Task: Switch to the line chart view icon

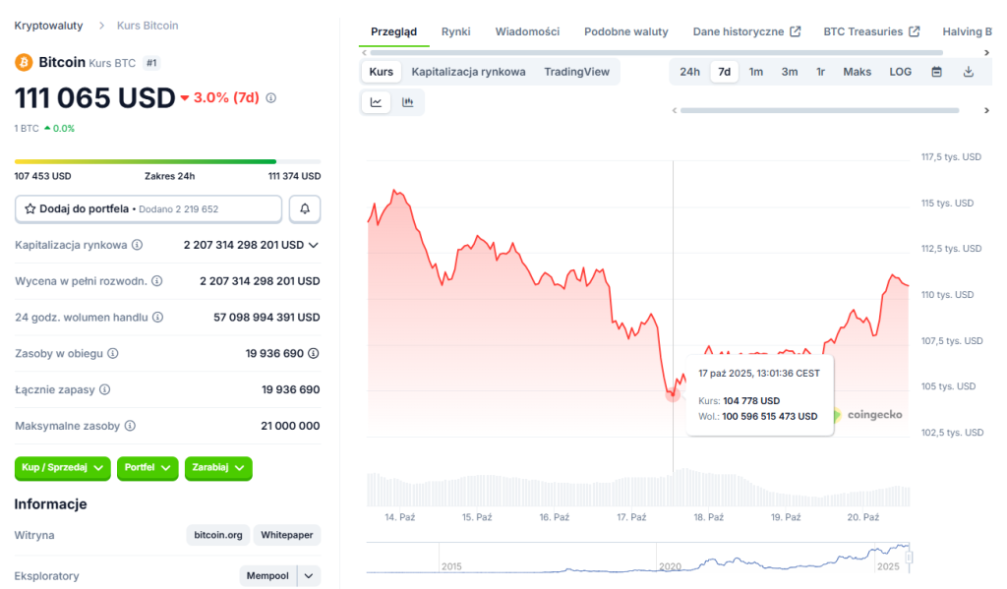Action: point(376,102)
